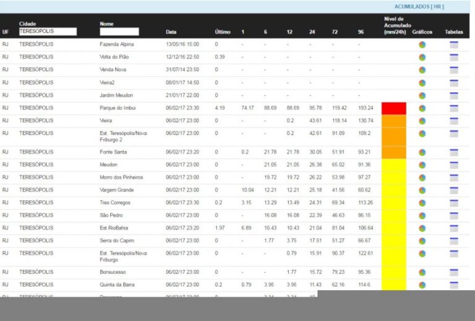The image size is (475, 321).
Task: Click the Nome filter input field
Action: click(x=119, y=32)
